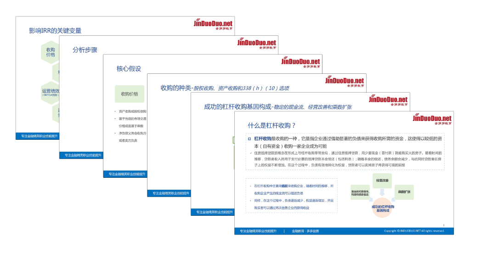Select the bullet 资产收购或股权收购

pos(132,111)
